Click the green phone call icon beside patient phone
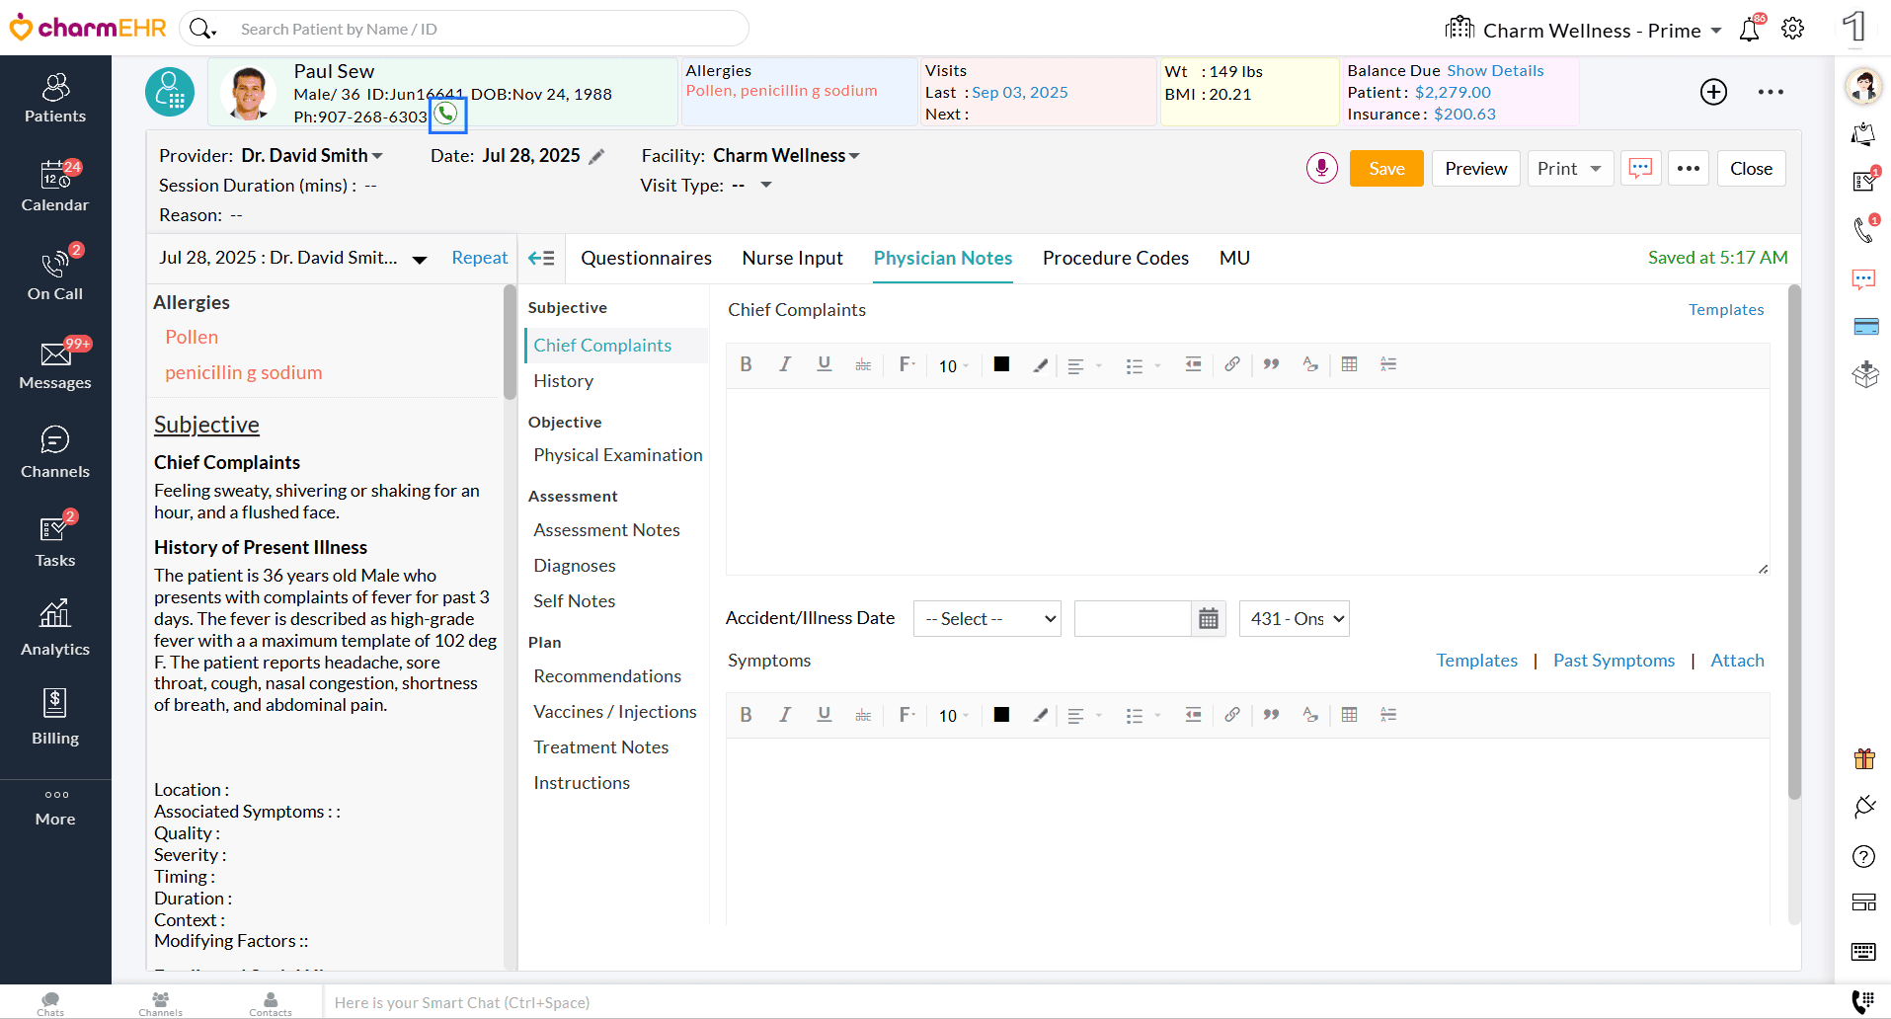 (x=447, y=115)
